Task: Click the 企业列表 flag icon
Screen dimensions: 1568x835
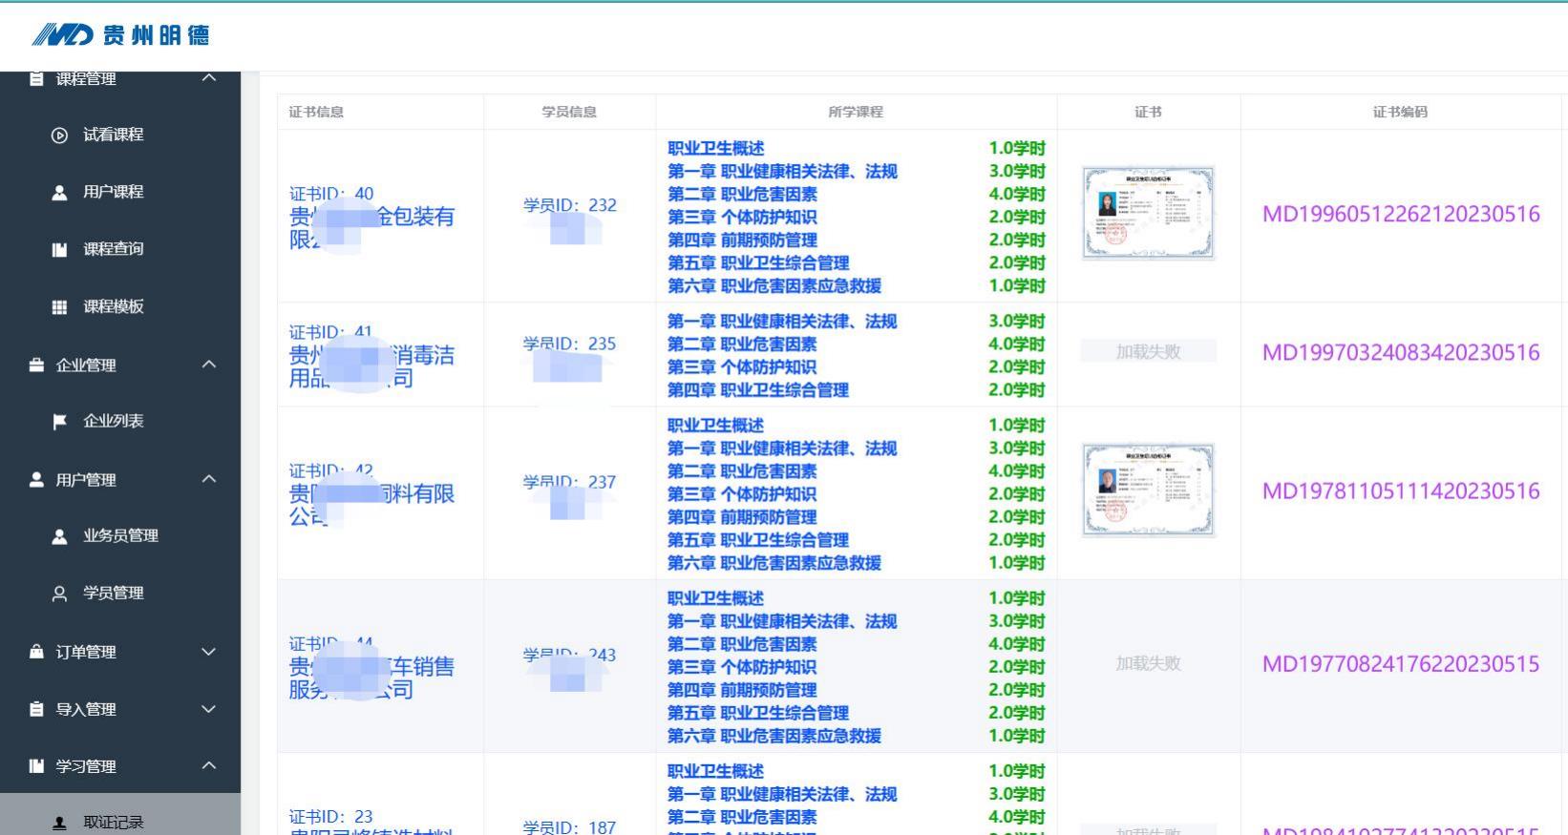Action: tap(59, 422)
